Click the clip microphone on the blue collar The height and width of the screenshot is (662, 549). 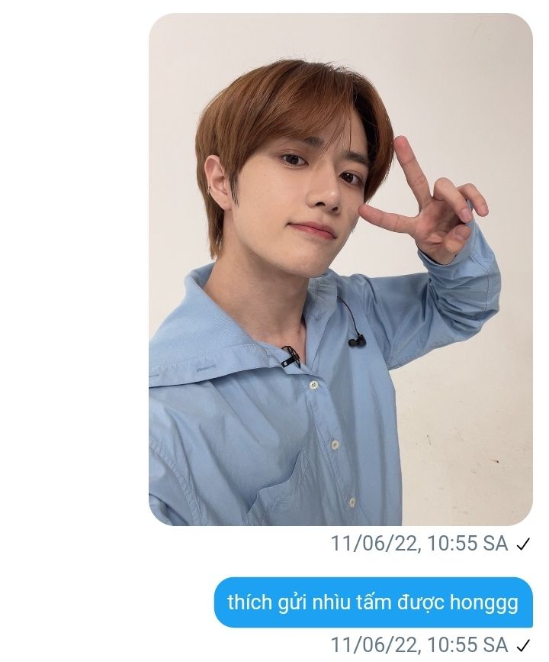point(291,356)
